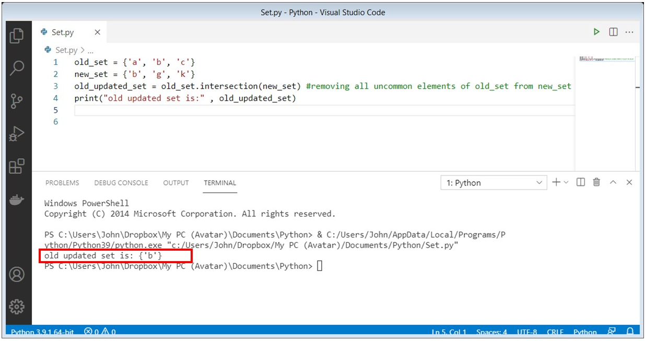This screenshot has height=341, width=645.
Task: Change line ending from CRLF
Action: [555, 332]
